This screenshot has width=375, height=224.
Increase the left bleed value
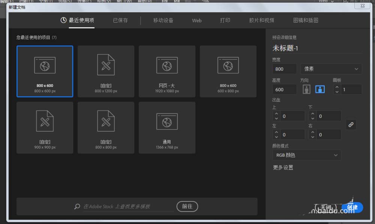[276, 132]
